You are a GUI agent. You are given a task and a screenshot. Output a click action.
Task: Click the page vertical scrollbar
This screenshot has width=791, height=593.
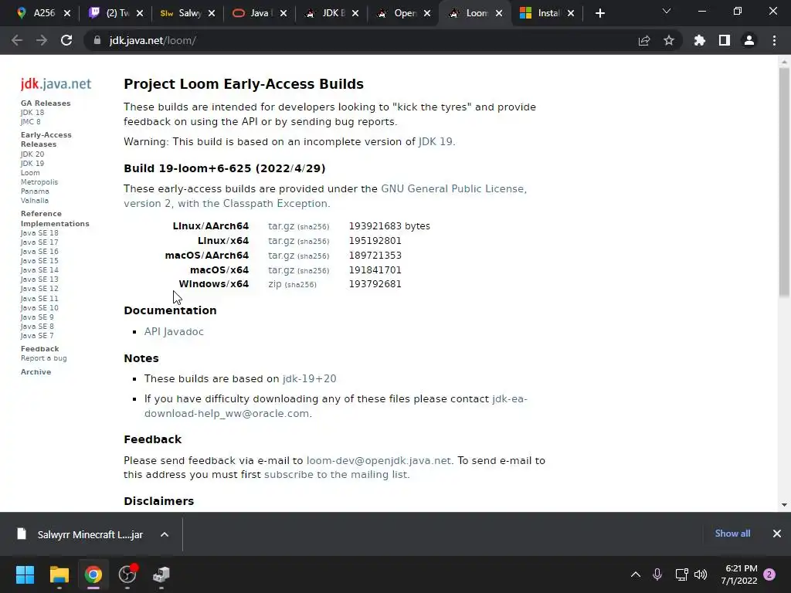coord(784,181)
